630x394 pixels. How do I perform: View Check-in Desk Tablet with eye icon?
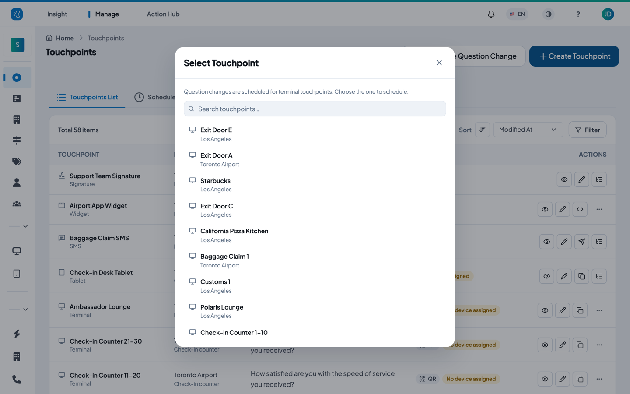coord(546,276)
